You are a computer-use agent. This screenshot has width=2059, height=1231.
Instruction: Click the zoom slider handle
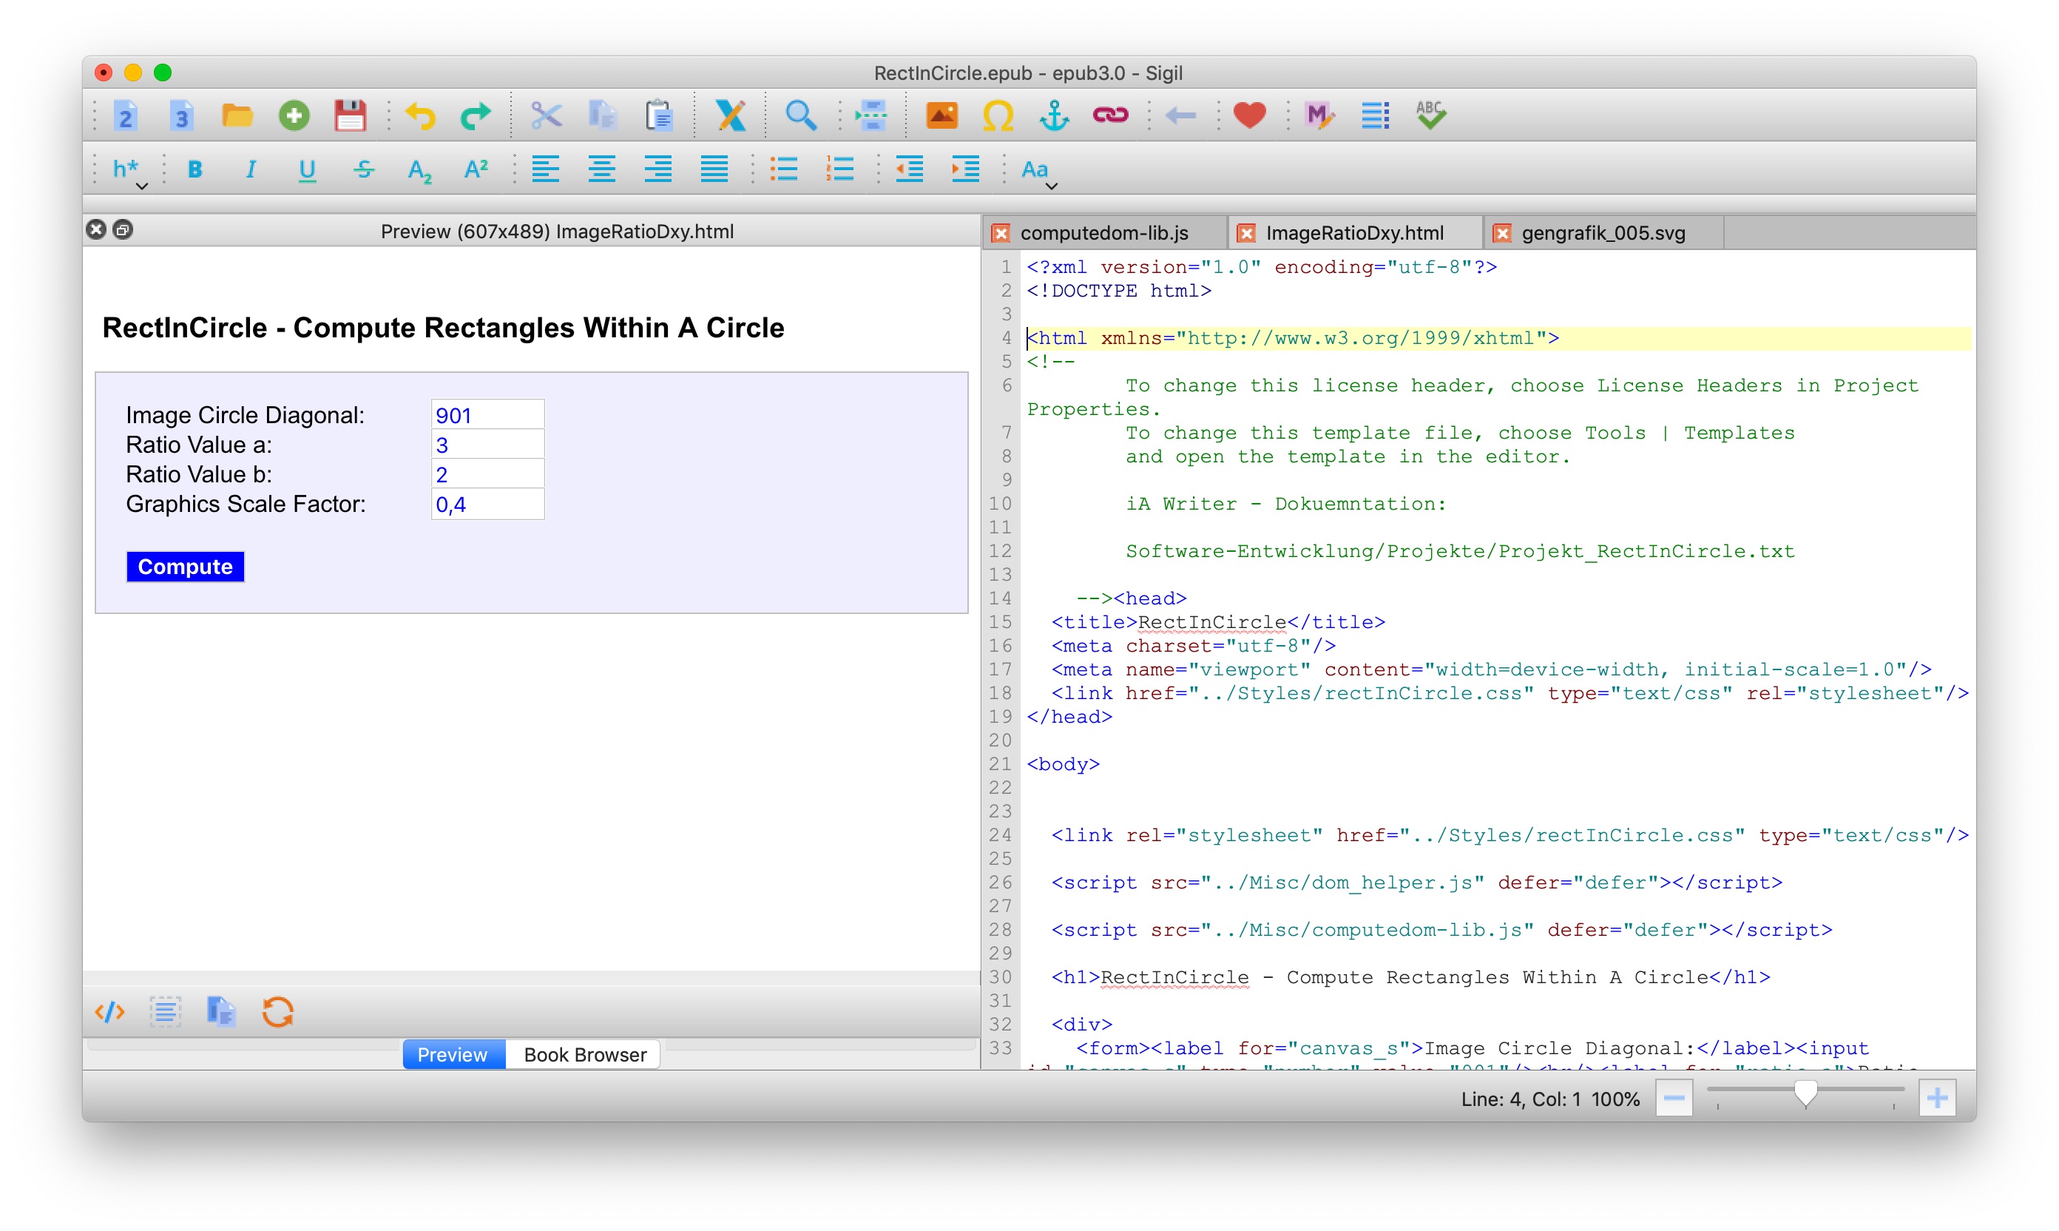tap(1805, 1094)
